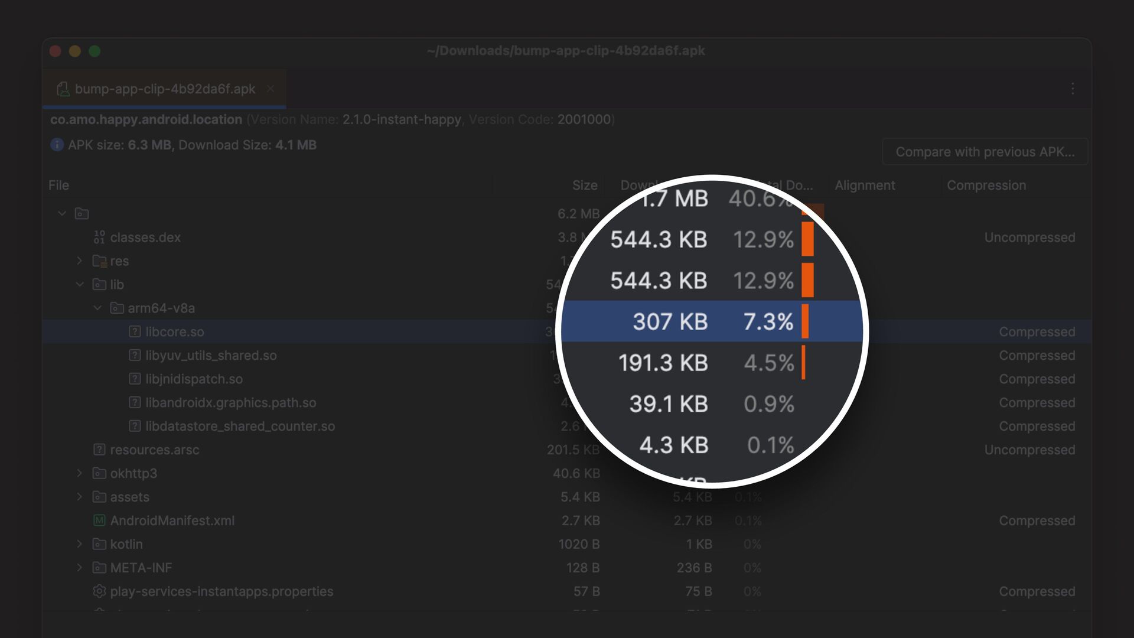Viewport: 1134px width, 638px height.
Task: Select the libyuv_utils_shared.so row
Action: tap(211, 356)
